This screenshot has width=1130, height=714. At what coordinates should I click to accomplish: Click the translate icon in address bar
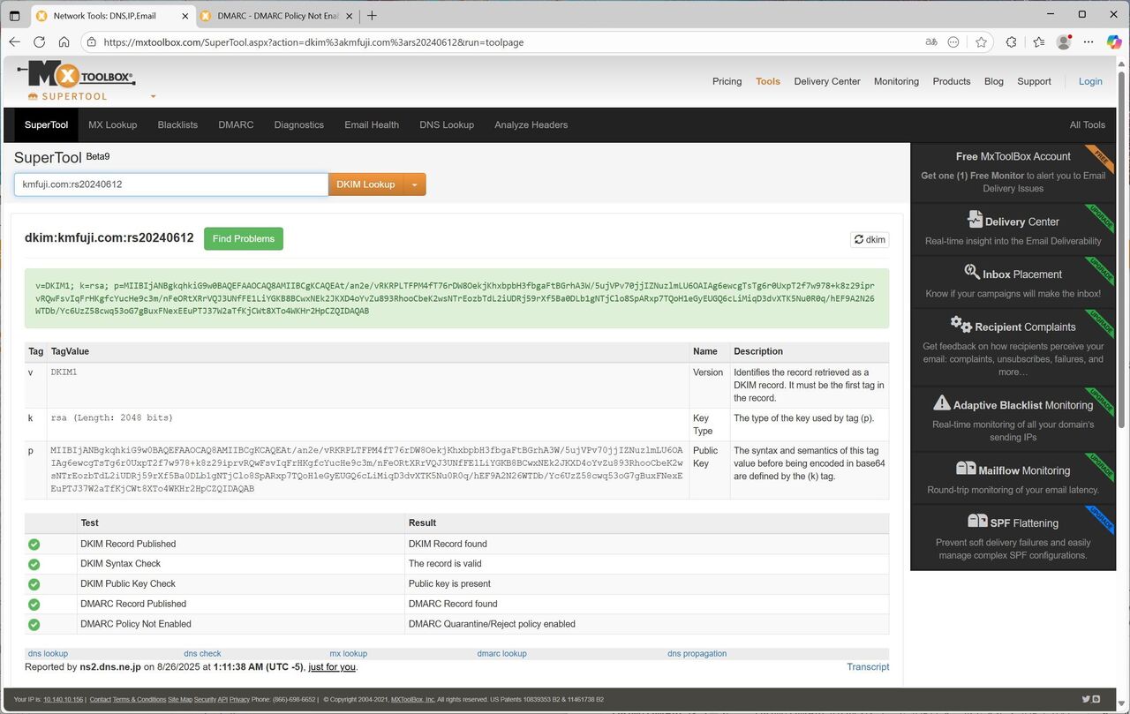pyautogui.click(x=930, y=41)
